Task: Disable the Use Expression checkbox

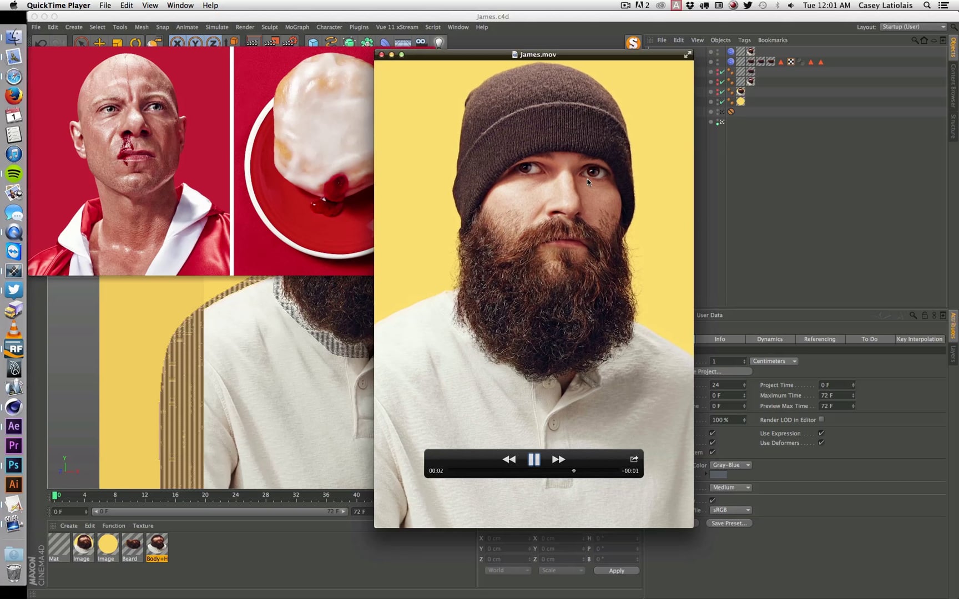Action: (821, 433)
